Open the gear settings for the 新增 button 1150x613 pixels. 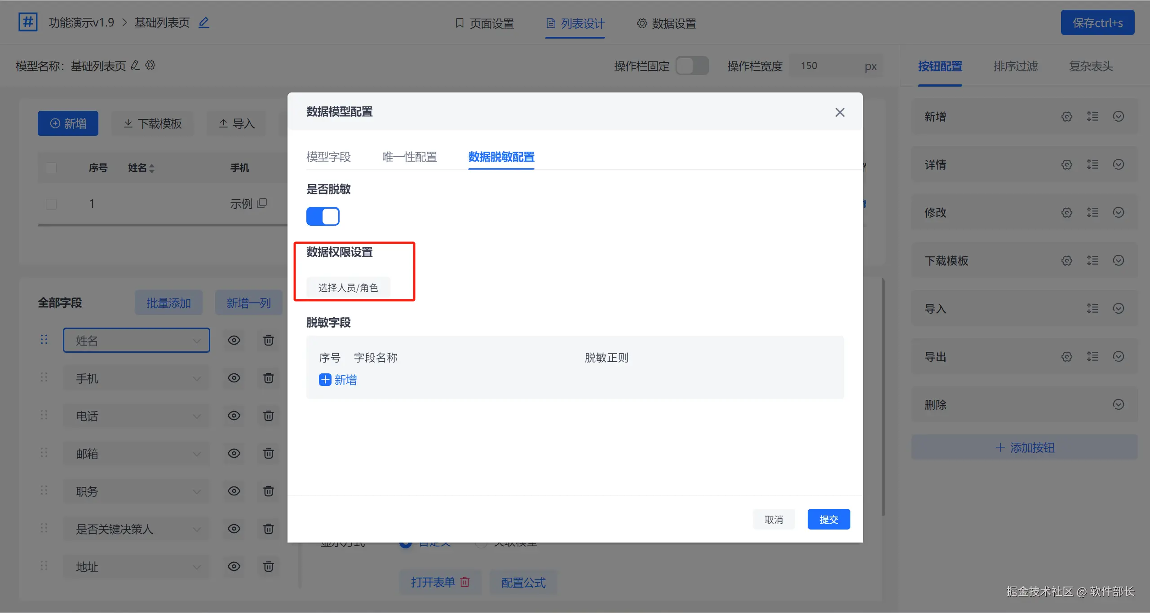coord(1067,117)
